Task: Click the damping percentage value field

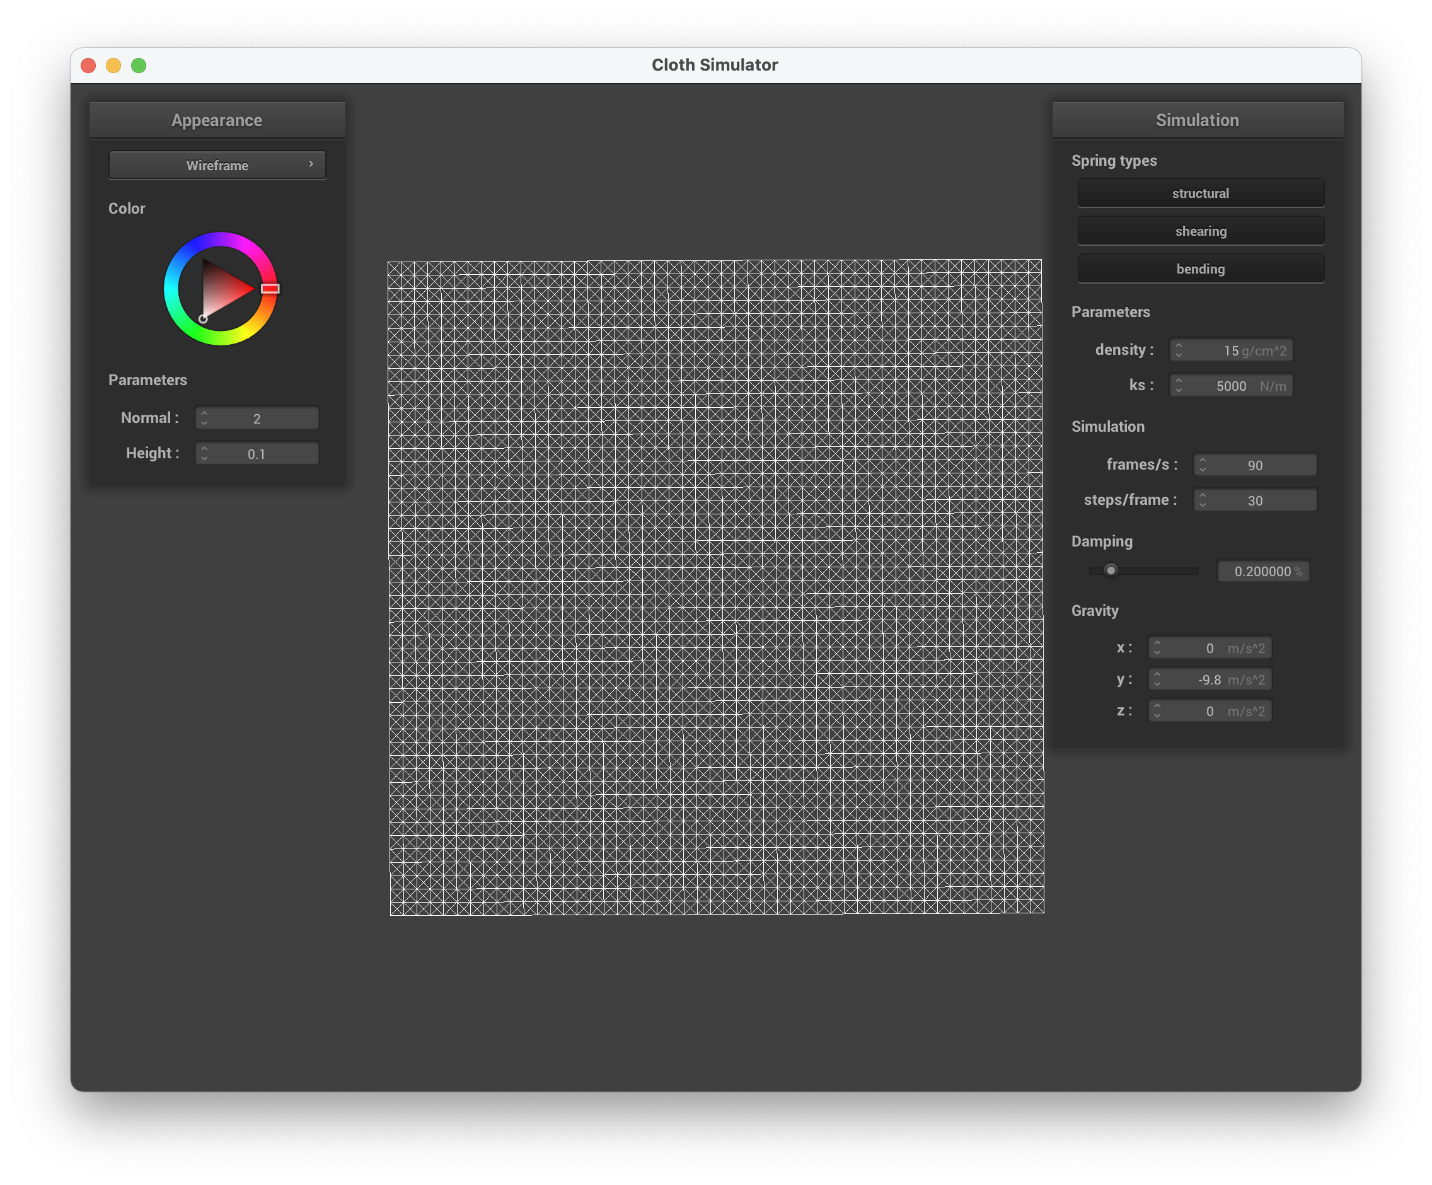Action: [x=1262, y=571]
